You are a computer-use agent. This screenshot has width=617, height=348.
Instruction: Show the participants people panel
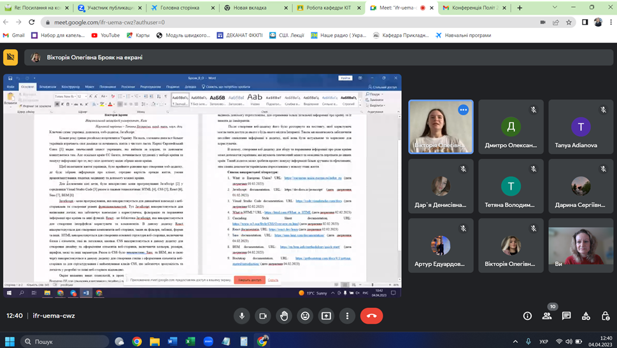(547, 316)
